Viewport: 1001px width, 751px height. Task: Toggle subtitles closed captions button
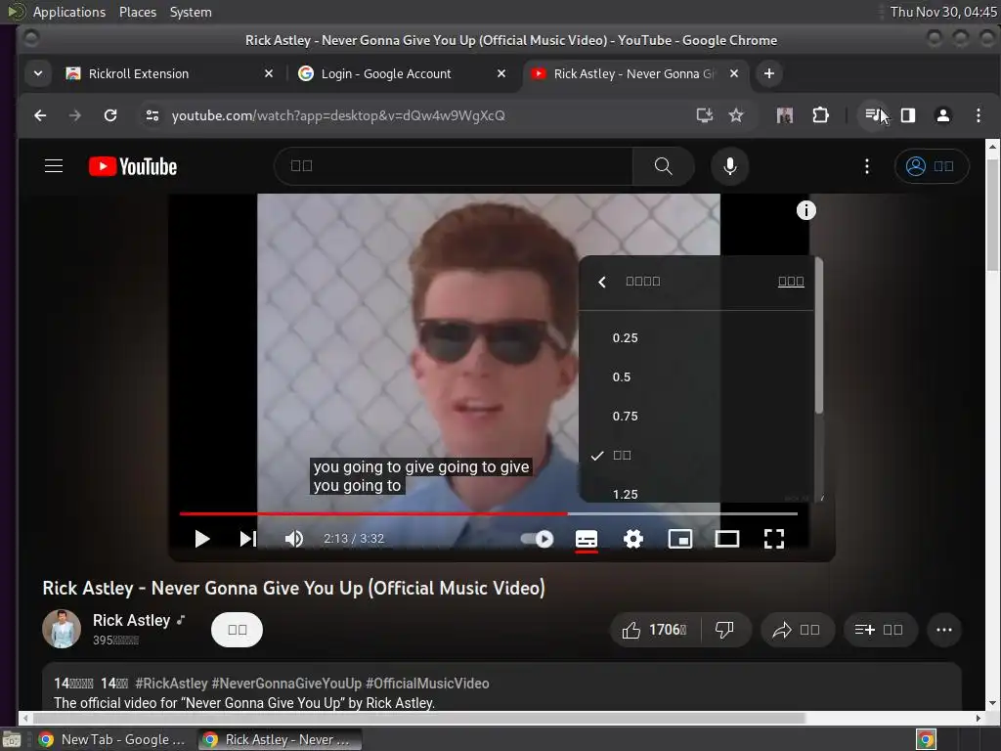[x=587, y=539]
